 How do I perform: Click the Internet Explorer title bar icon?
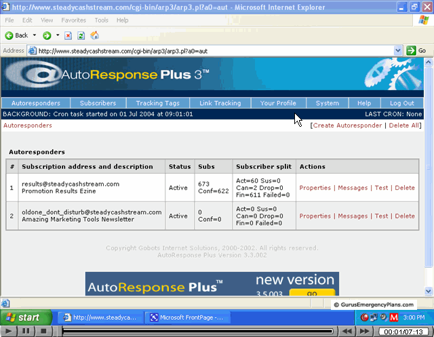(x=5, y=7)
